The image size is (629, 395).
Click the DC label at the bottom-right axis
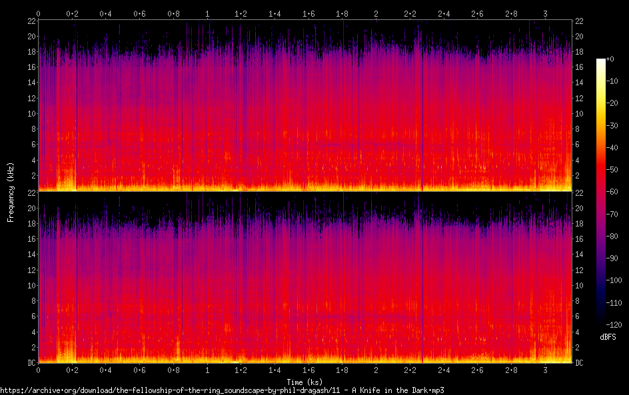point(580,363)
